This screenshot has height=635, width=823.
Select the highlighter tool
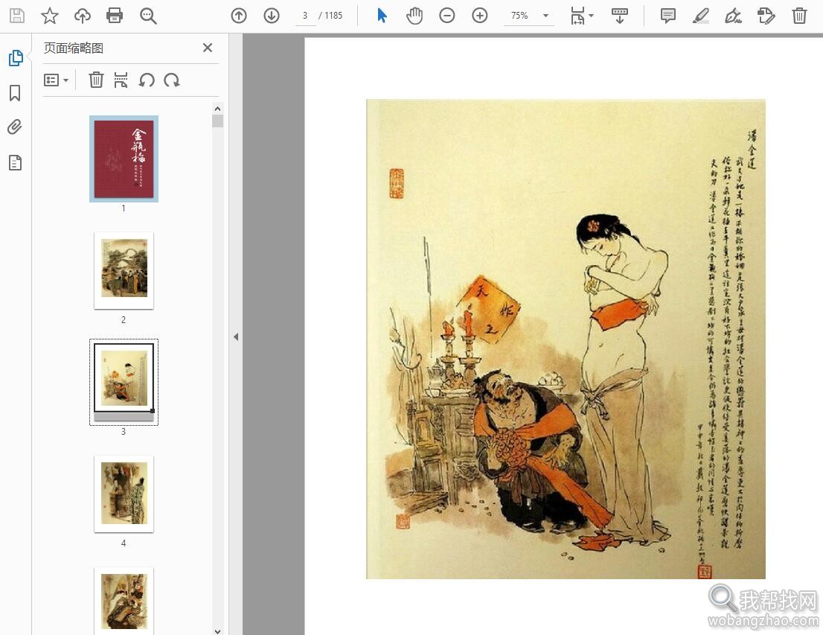pyautogui.click(x=701, y=16)
